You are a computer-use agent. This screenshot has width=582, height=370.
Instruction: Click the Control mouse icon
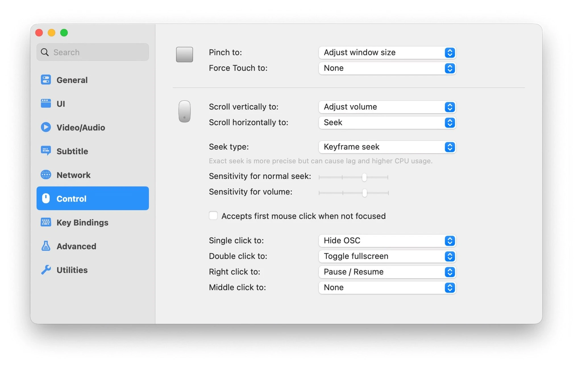[46, 198]
